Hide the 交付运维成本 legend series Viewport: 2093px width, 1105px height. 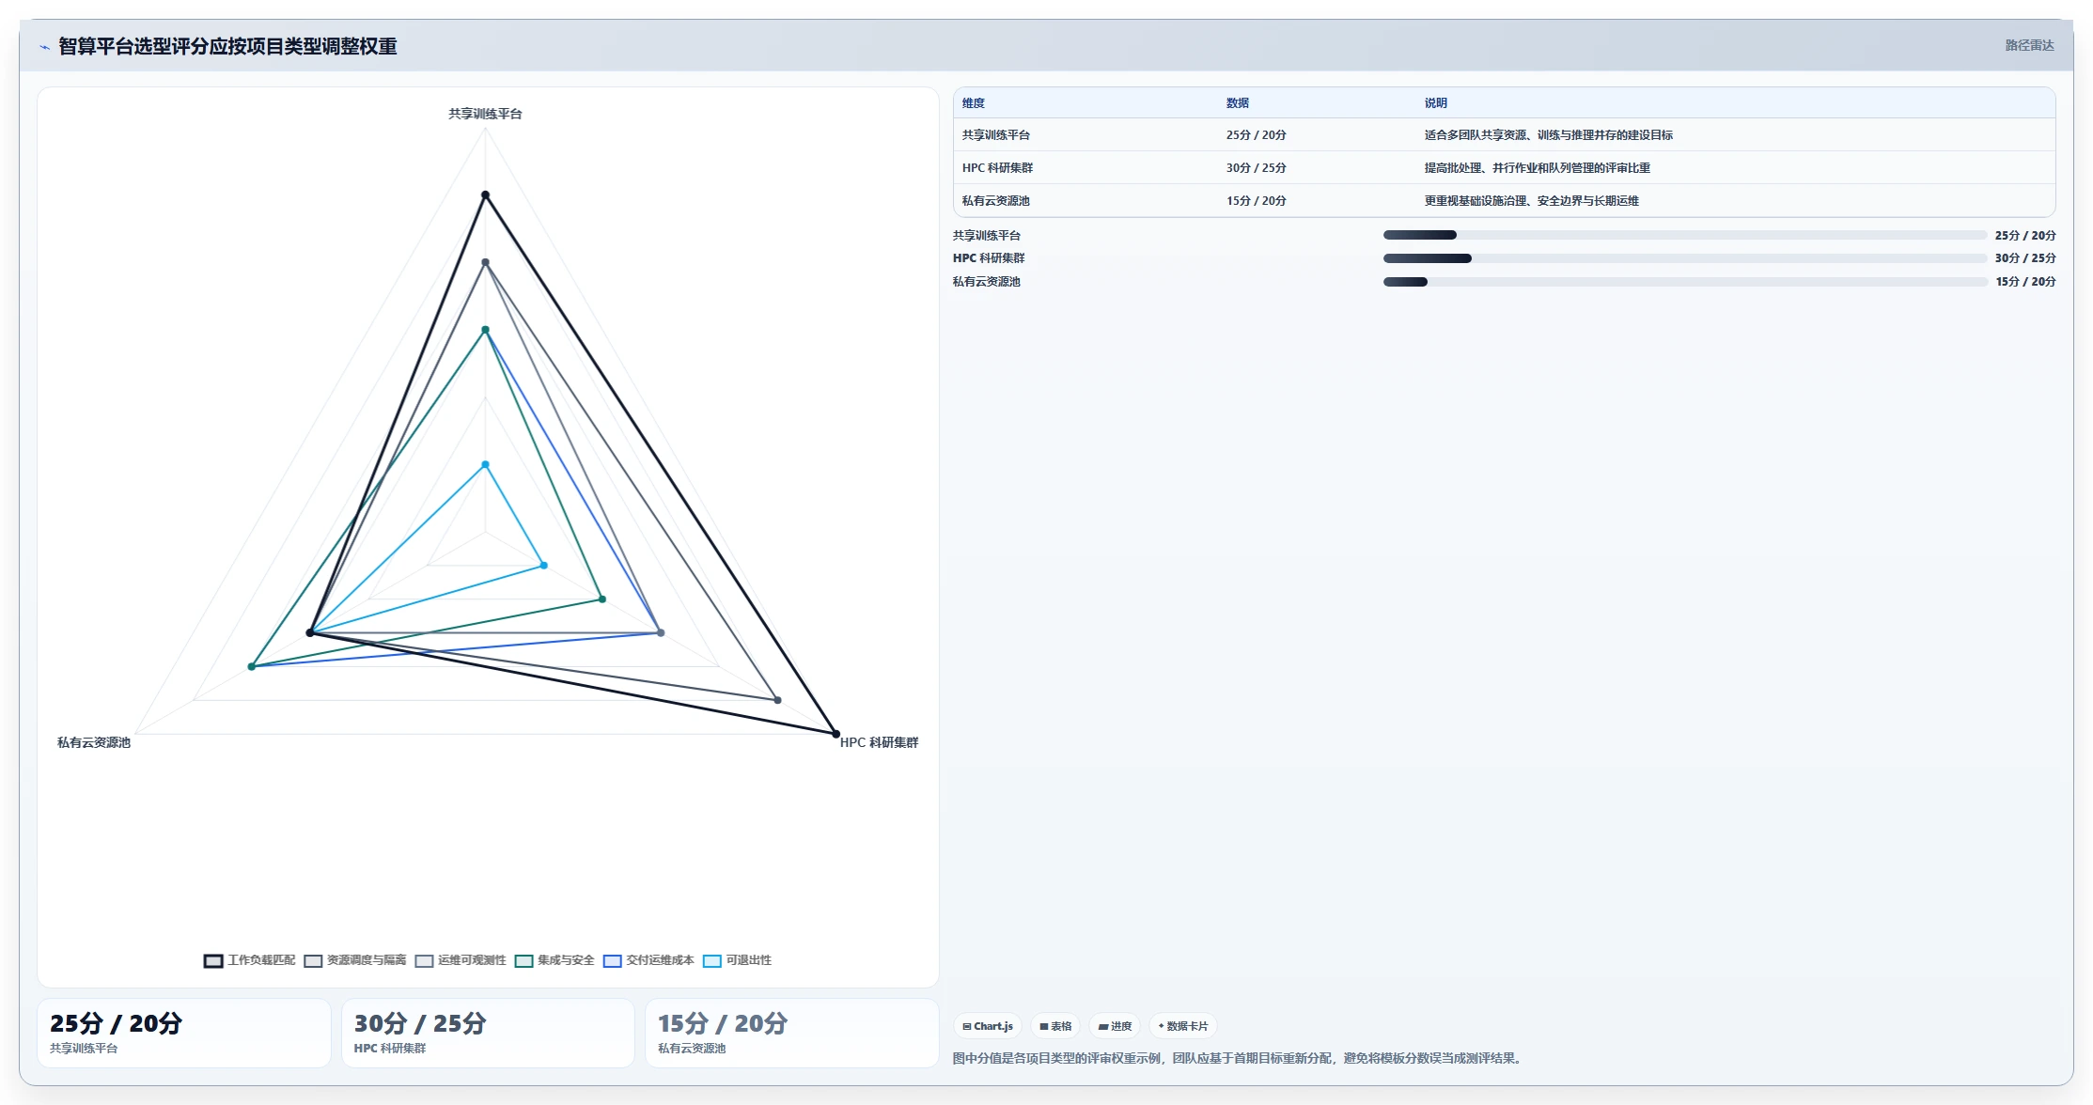click(x=648, y=960)
